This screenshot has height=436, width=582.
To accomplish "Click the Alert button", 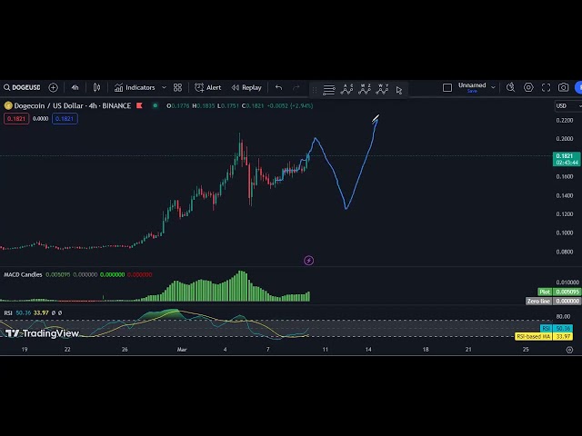I will coord(208,87).
